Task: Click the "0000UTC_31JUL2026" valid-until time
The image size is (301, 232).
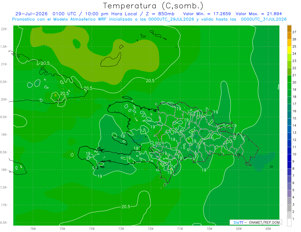Action: pyautogui.click(x=264, y=19)
